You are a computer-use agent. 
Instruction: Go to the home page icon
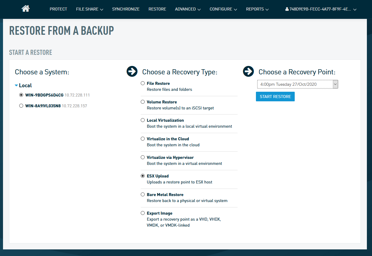click(26, 9)
